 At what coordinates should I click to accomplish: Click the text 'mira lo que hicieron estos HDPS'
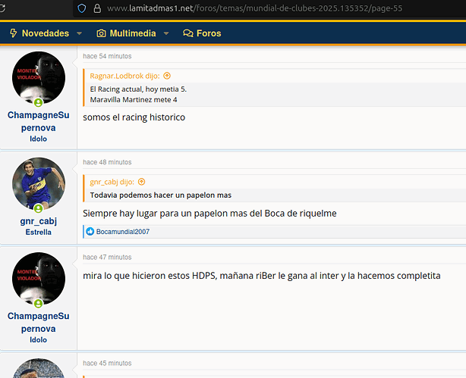click(x=150, y=276)
